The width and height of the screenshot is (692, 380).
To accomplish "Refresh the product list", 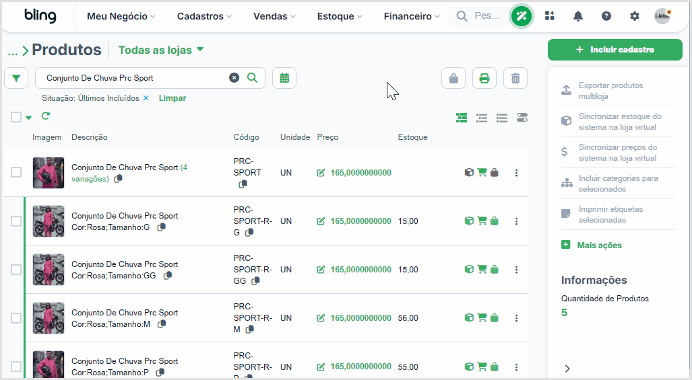I will click(45, 116).
